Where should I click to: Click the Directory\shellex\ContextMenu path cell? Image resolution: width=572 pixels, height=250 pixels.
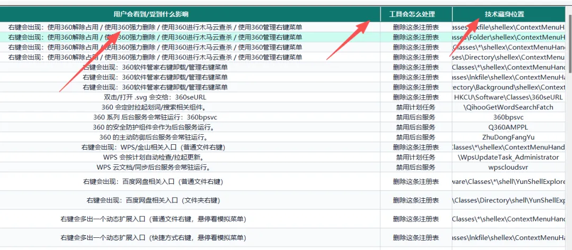tap(509, 57)
